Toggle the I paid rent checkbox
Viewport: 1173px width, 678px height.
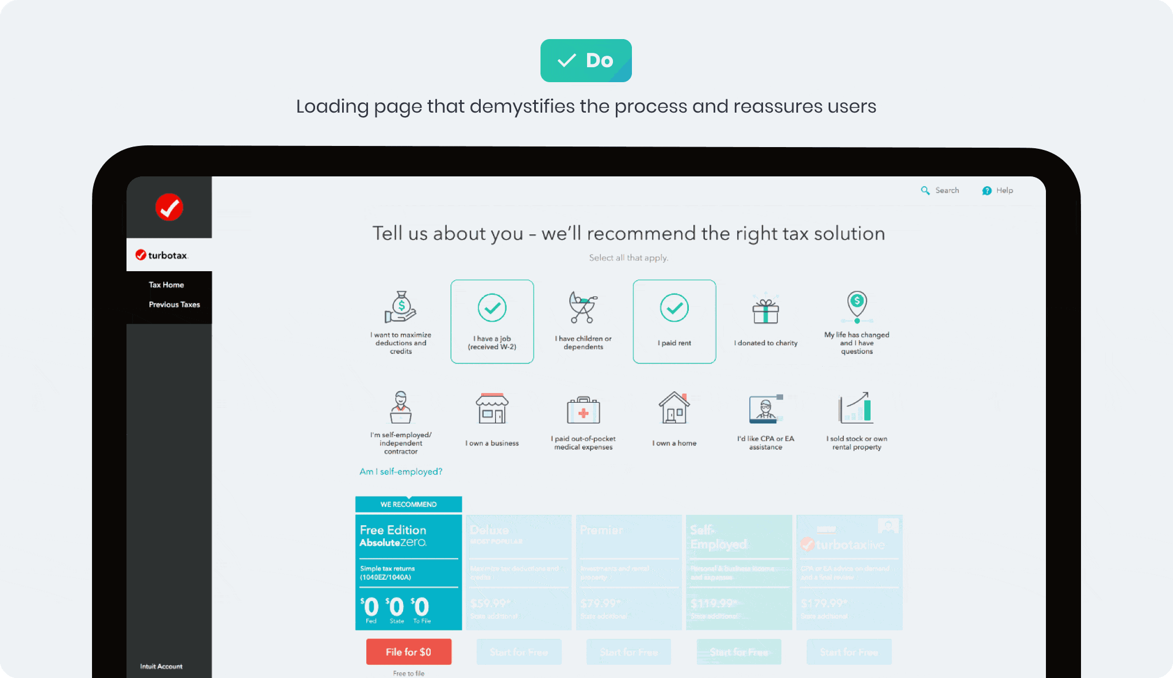(x=675, y=321)
